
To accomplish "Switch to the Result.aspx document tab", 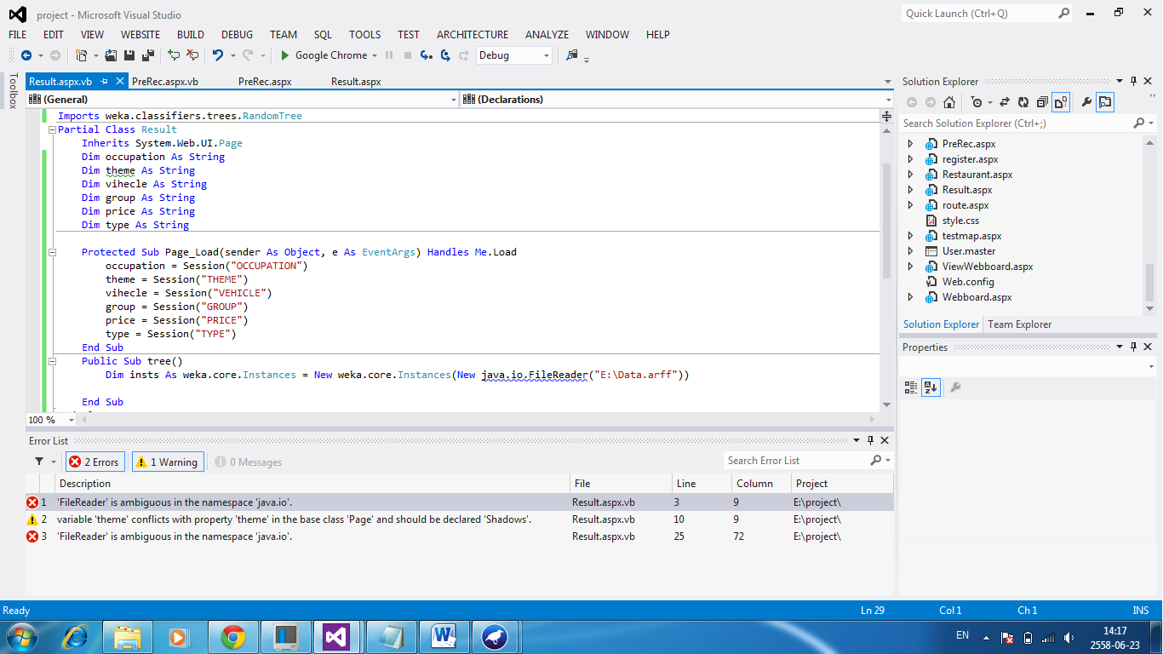I will tap(356, 82).
